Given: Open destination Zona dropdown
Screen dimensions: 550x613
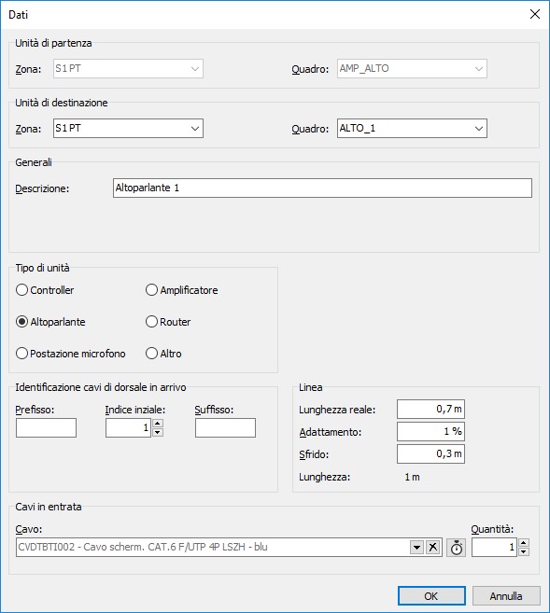Looking at the screenshot, I should click(128, 129).
